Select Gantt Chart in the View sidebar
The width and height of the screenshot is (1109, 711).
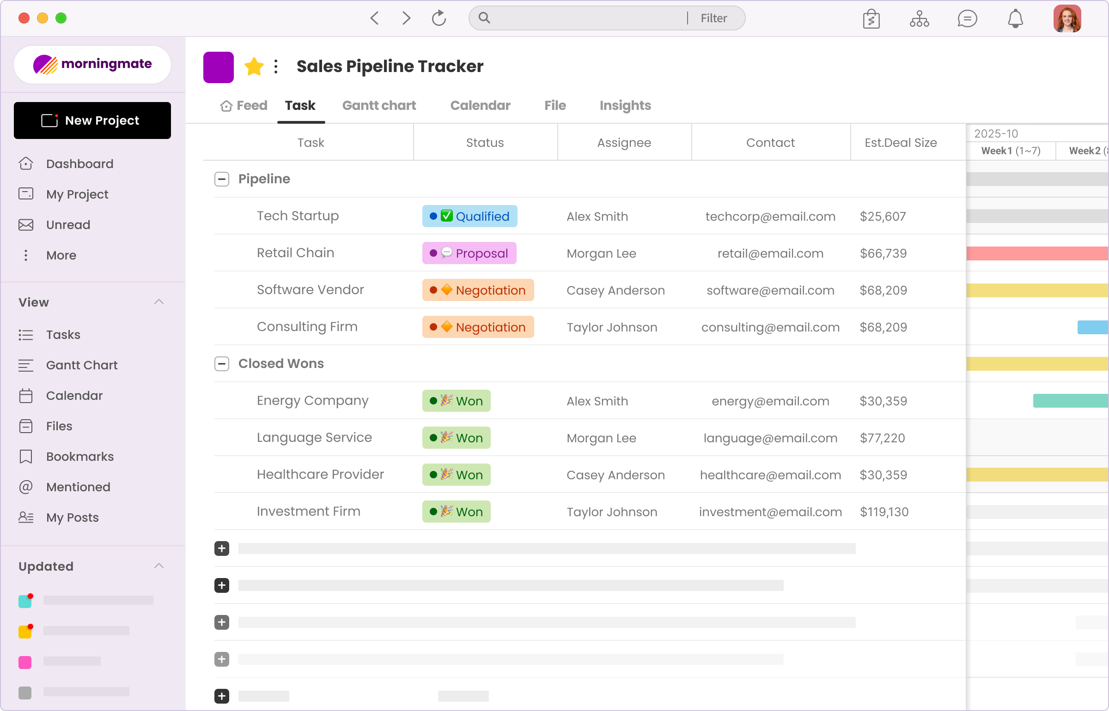click(82, 365)
